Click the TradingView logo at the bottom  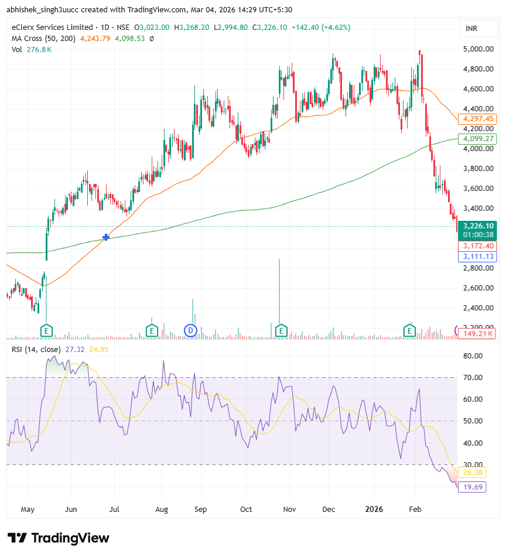(x=58, y=538)
